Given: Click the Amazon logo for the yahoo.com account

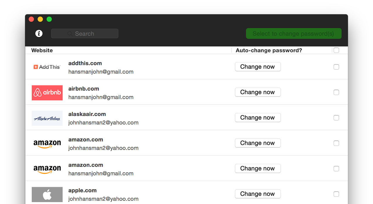Looking at the screenshot, I should click(x=47, y=143).
